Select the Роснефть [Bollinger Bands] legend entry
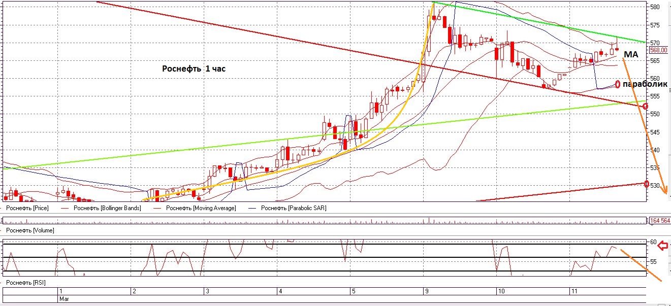 (107, 208)
